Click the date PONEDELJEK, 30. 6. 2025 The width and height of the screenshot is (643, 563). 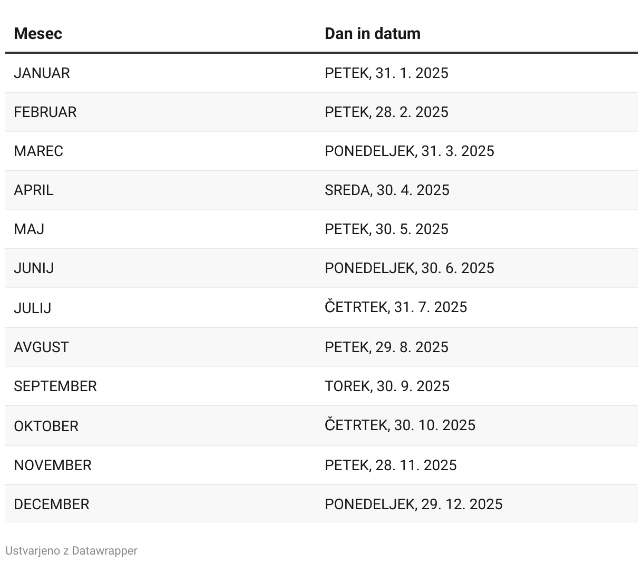coord(409,268)
